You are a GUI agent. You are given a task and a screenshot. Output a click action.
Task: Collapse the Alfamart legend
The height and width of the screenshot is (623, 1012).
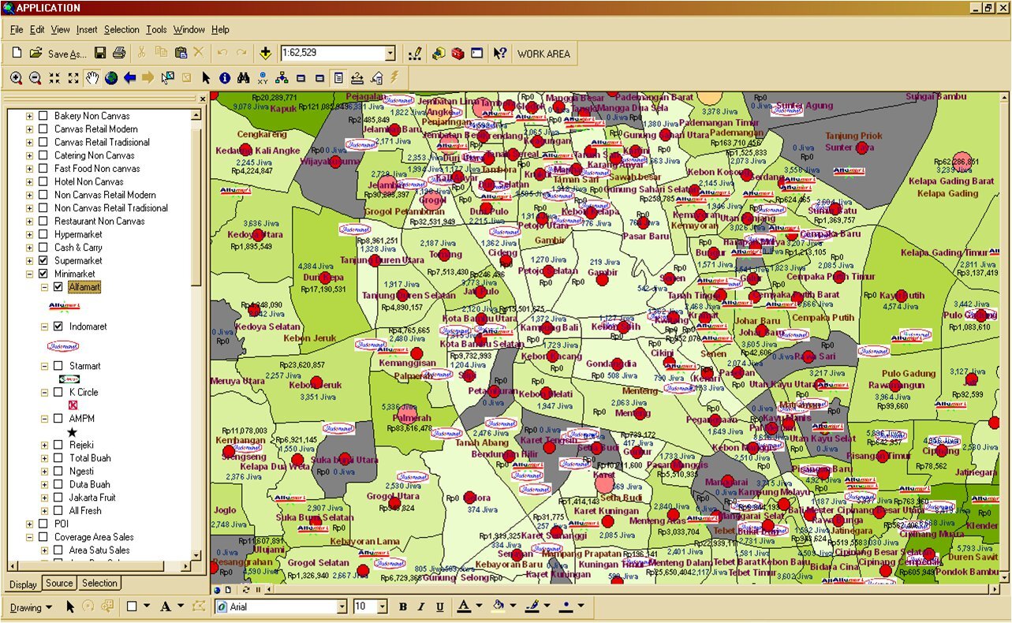point(44,287)
